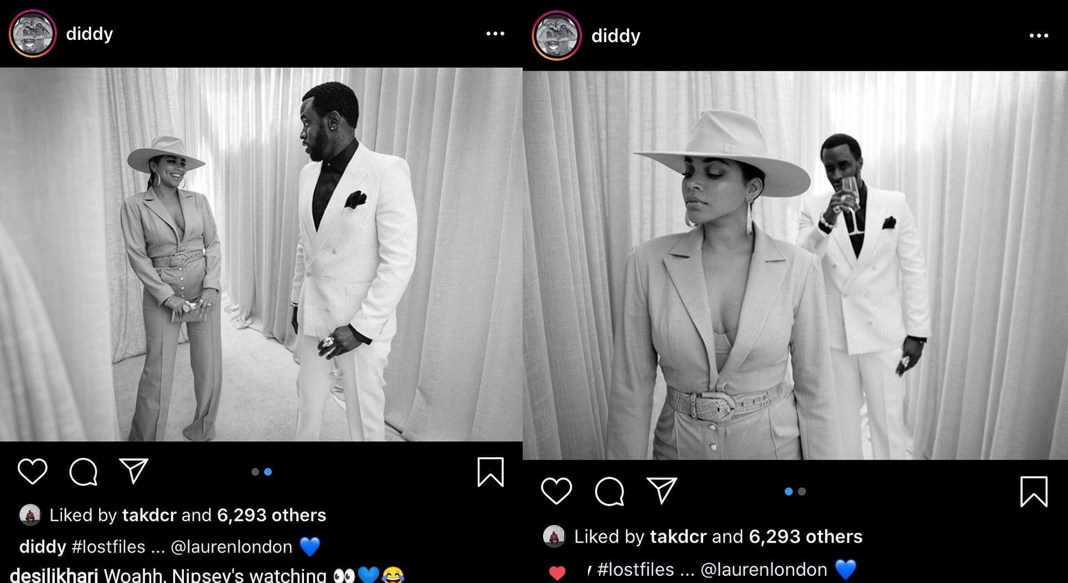Open diddy's story avatar on right post
Screen dimensions: 1068x583
(556, 35)
